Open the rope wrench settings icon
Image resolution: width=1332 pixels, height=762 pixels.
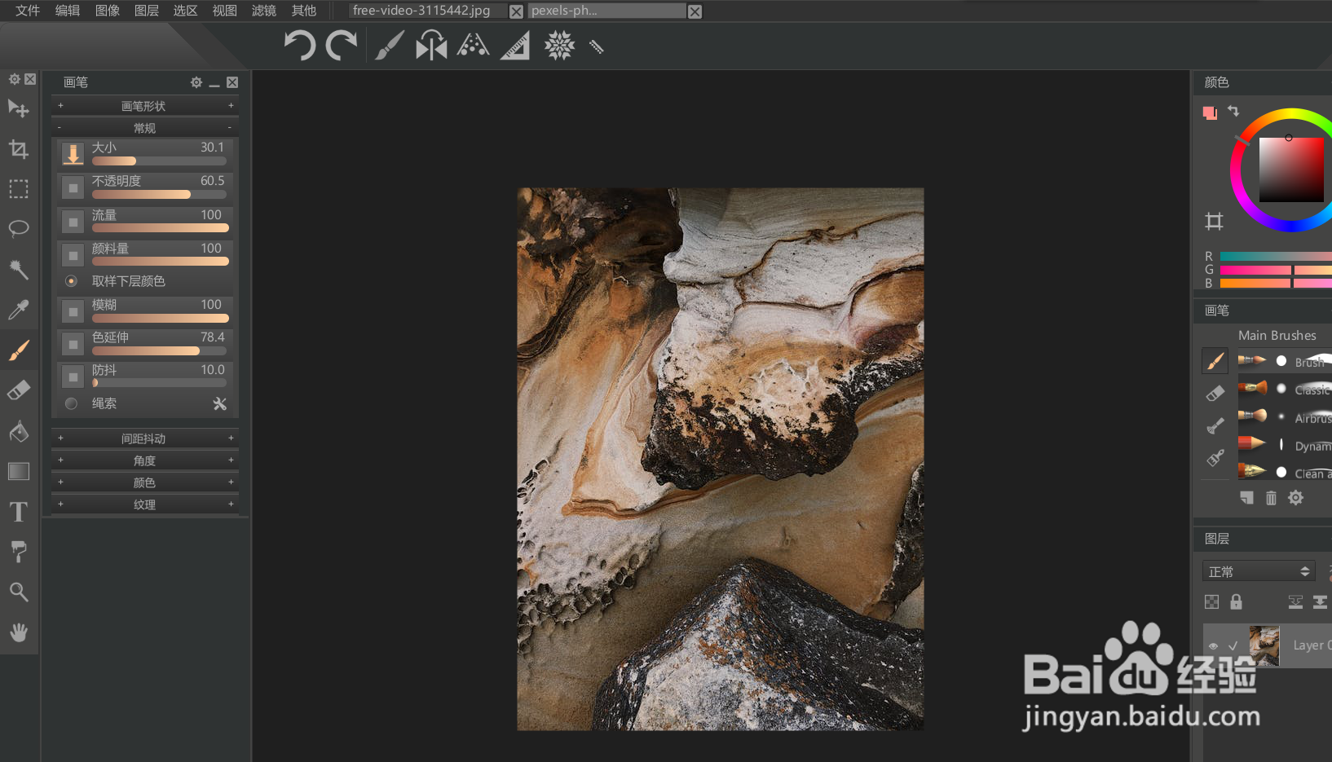coord(220,403)
